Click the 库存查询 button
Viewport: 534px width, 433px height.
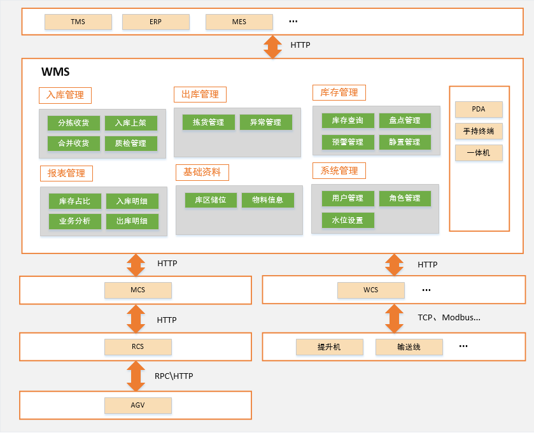pyautogui.click(x=348, y=120)
